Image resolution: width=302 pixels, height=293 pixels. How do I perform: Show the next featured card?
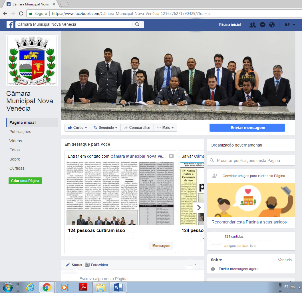(199, 208)
